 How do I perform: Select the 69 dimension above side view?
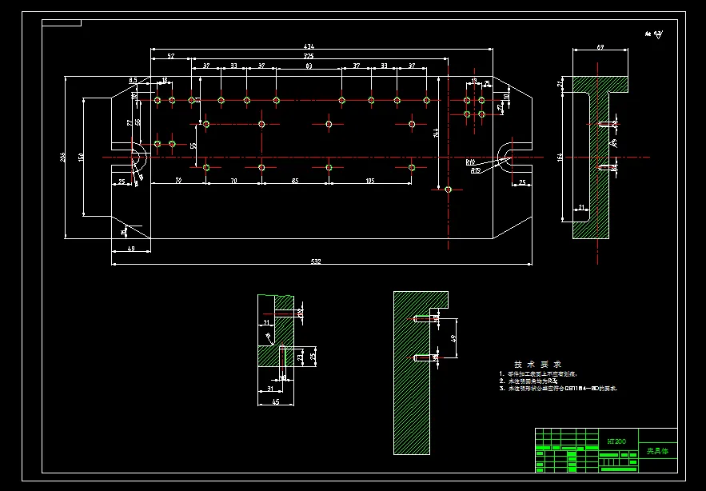coord(600,47)
